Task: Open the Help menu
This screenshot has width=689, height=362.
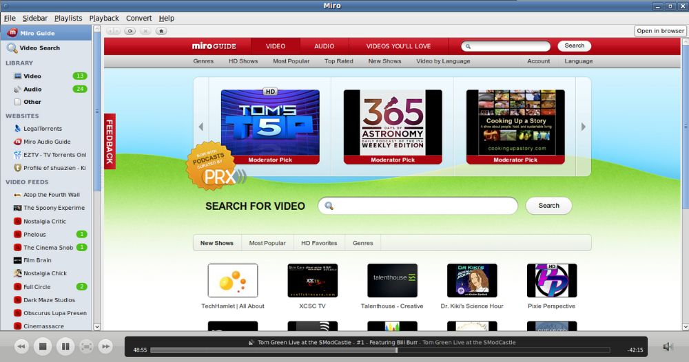Action: [x=167, y=18]
